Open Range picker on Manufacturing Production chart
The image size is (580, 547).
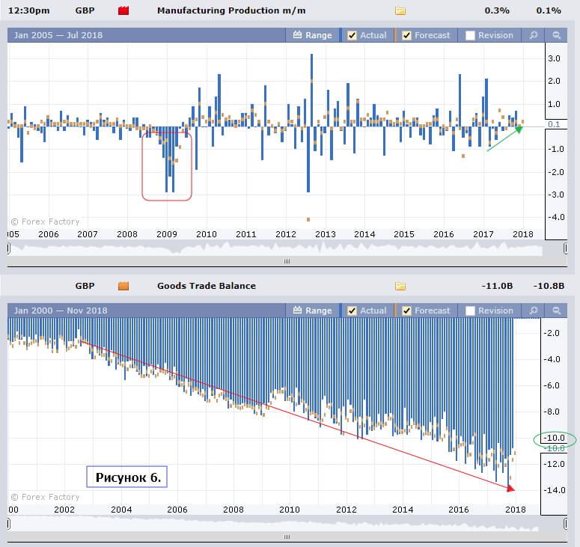(312, 35)
